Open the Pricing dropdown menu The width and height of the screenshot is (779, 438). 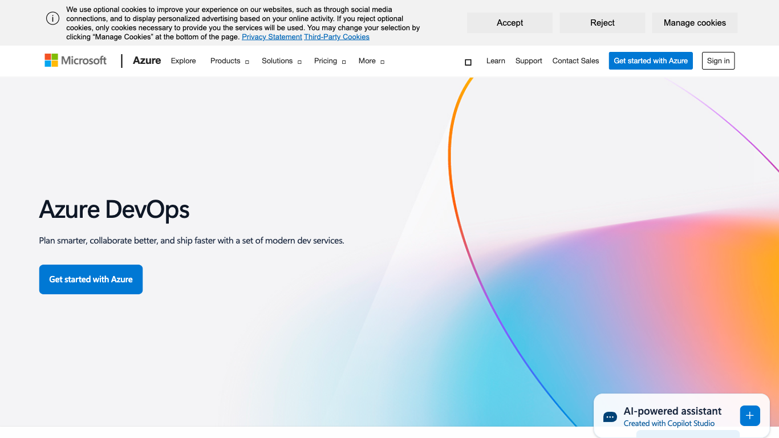coord(330,61)
